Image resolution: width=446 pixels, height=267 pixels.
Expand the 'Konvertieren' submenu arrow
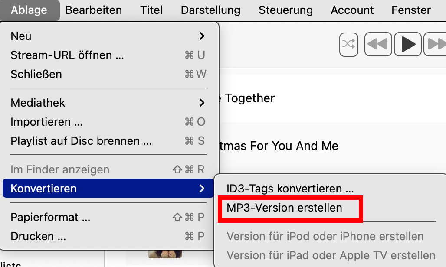coord(201,188)
